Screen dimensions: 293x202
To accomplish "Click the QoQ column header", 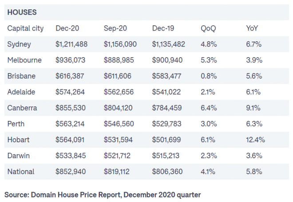I will click(x=208, y=28).
